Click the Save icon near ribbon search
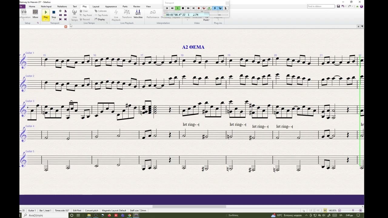The image size is (388, 218). 338,6
